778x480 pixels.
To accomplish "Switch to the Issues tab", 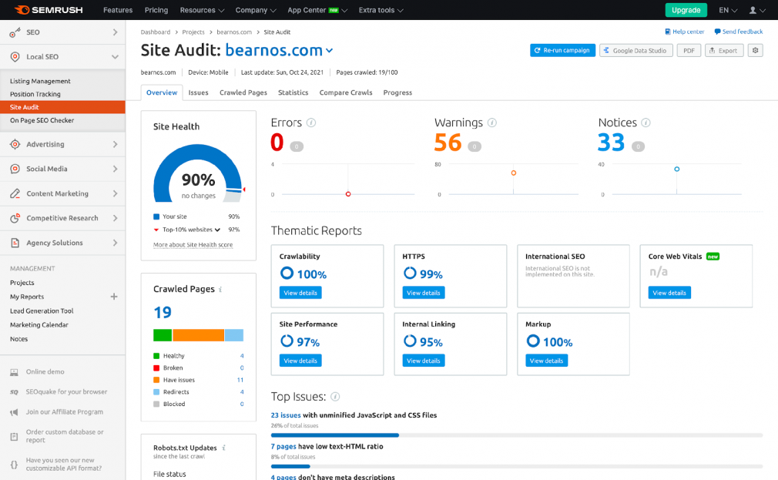I will [x=198, y=92].
